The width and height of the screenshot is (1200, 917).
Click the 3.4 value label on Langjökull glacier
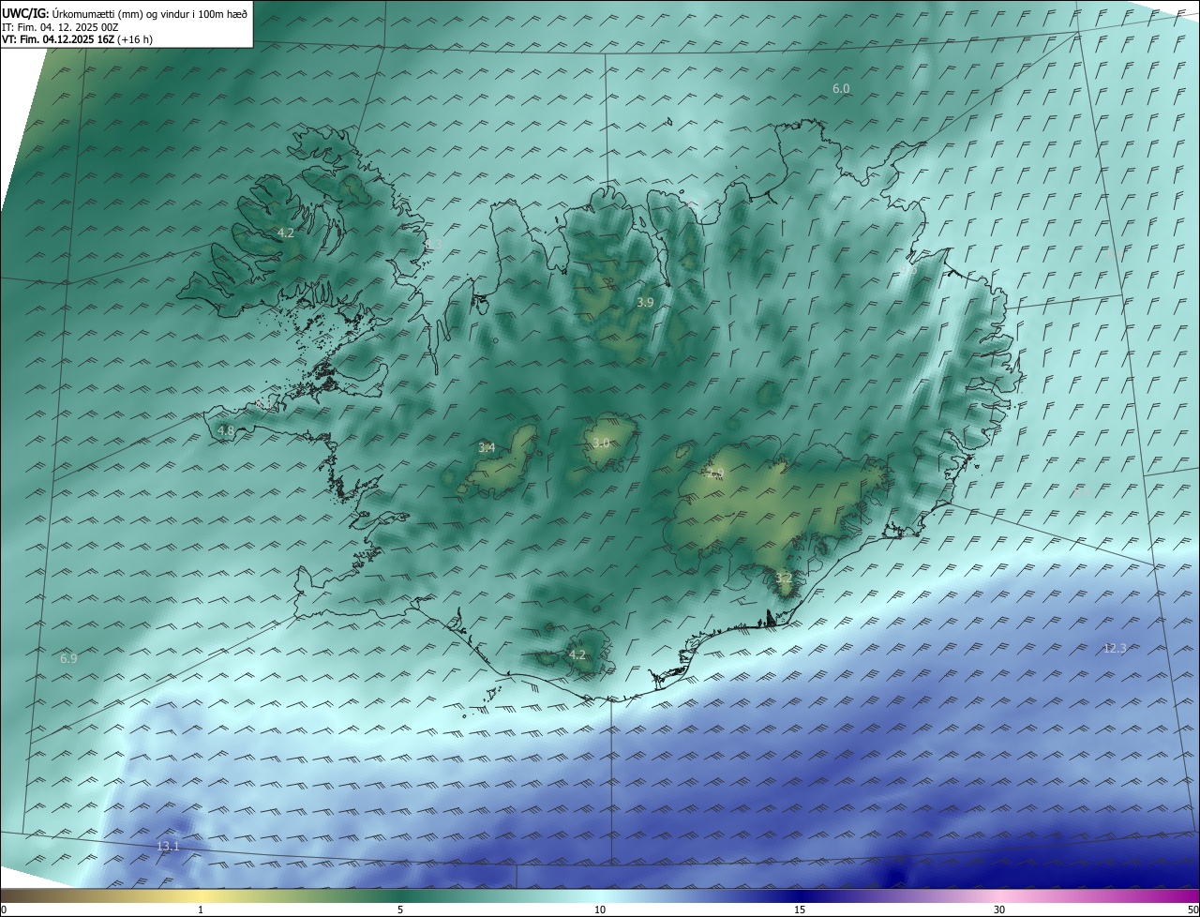click(487, 448)
